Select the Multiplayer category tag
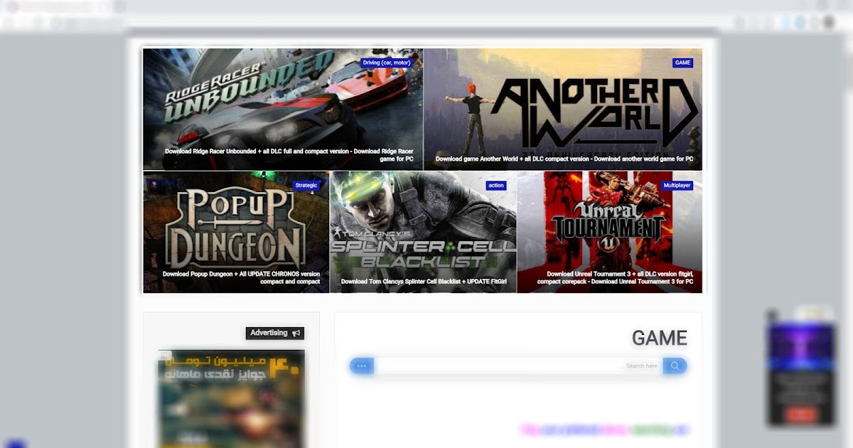Screen dimensions: 853x448 677,186
